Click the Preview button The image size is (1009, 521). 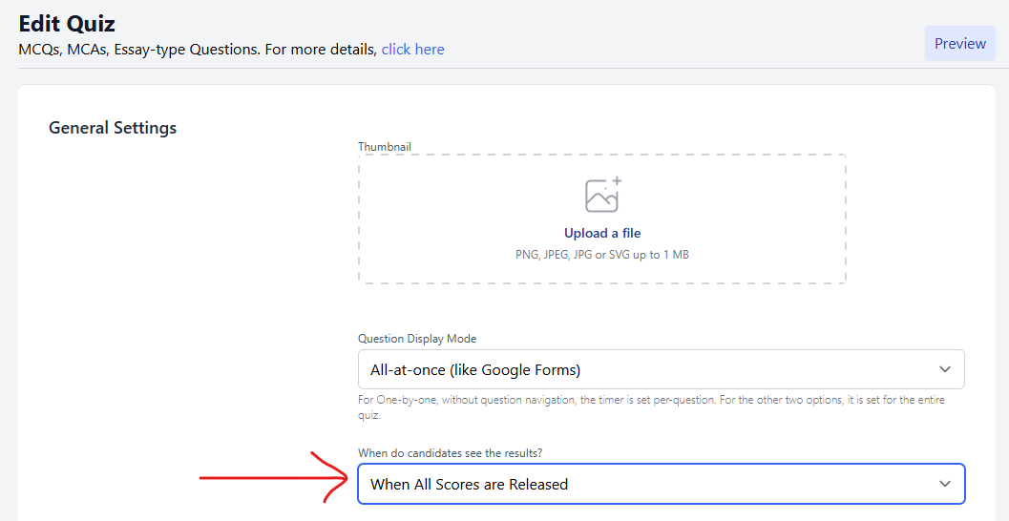tap(959, 44)
